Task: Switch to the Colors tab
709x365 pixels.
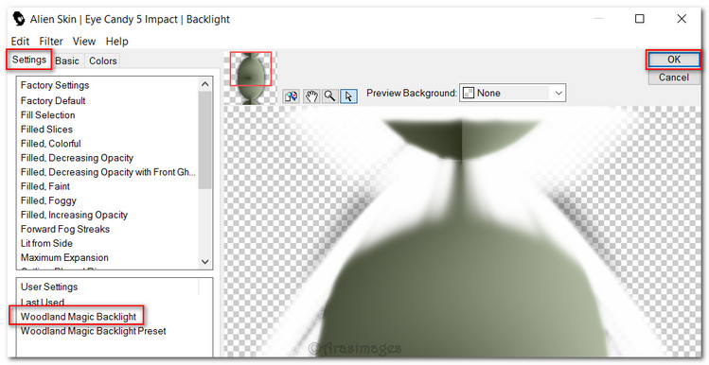Action: pyautogui.click(x=102, y=61)
